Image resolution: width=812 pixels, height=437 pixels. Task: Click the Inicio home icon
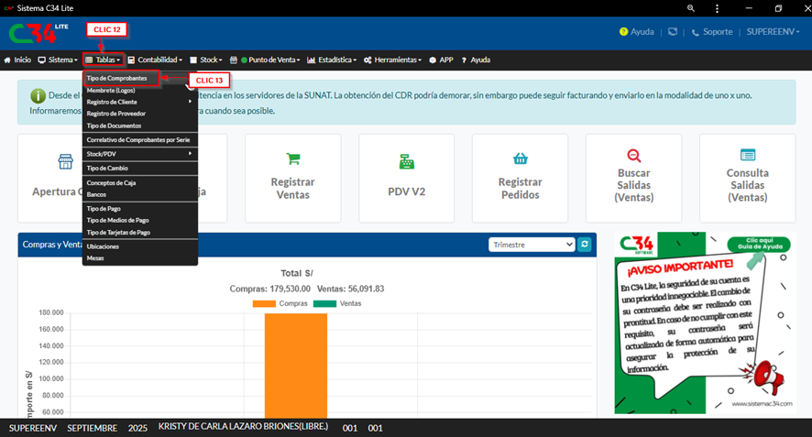tap(8, 60)
